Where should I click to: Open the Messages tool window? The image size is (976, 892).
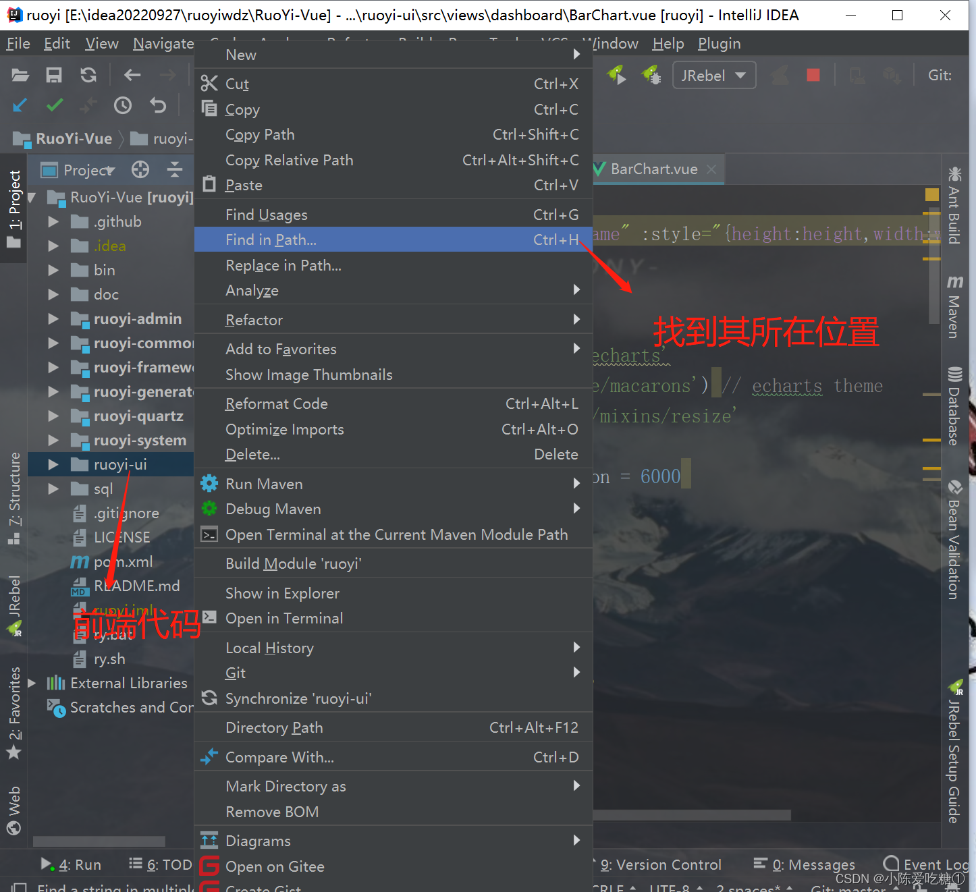[805, 864]
